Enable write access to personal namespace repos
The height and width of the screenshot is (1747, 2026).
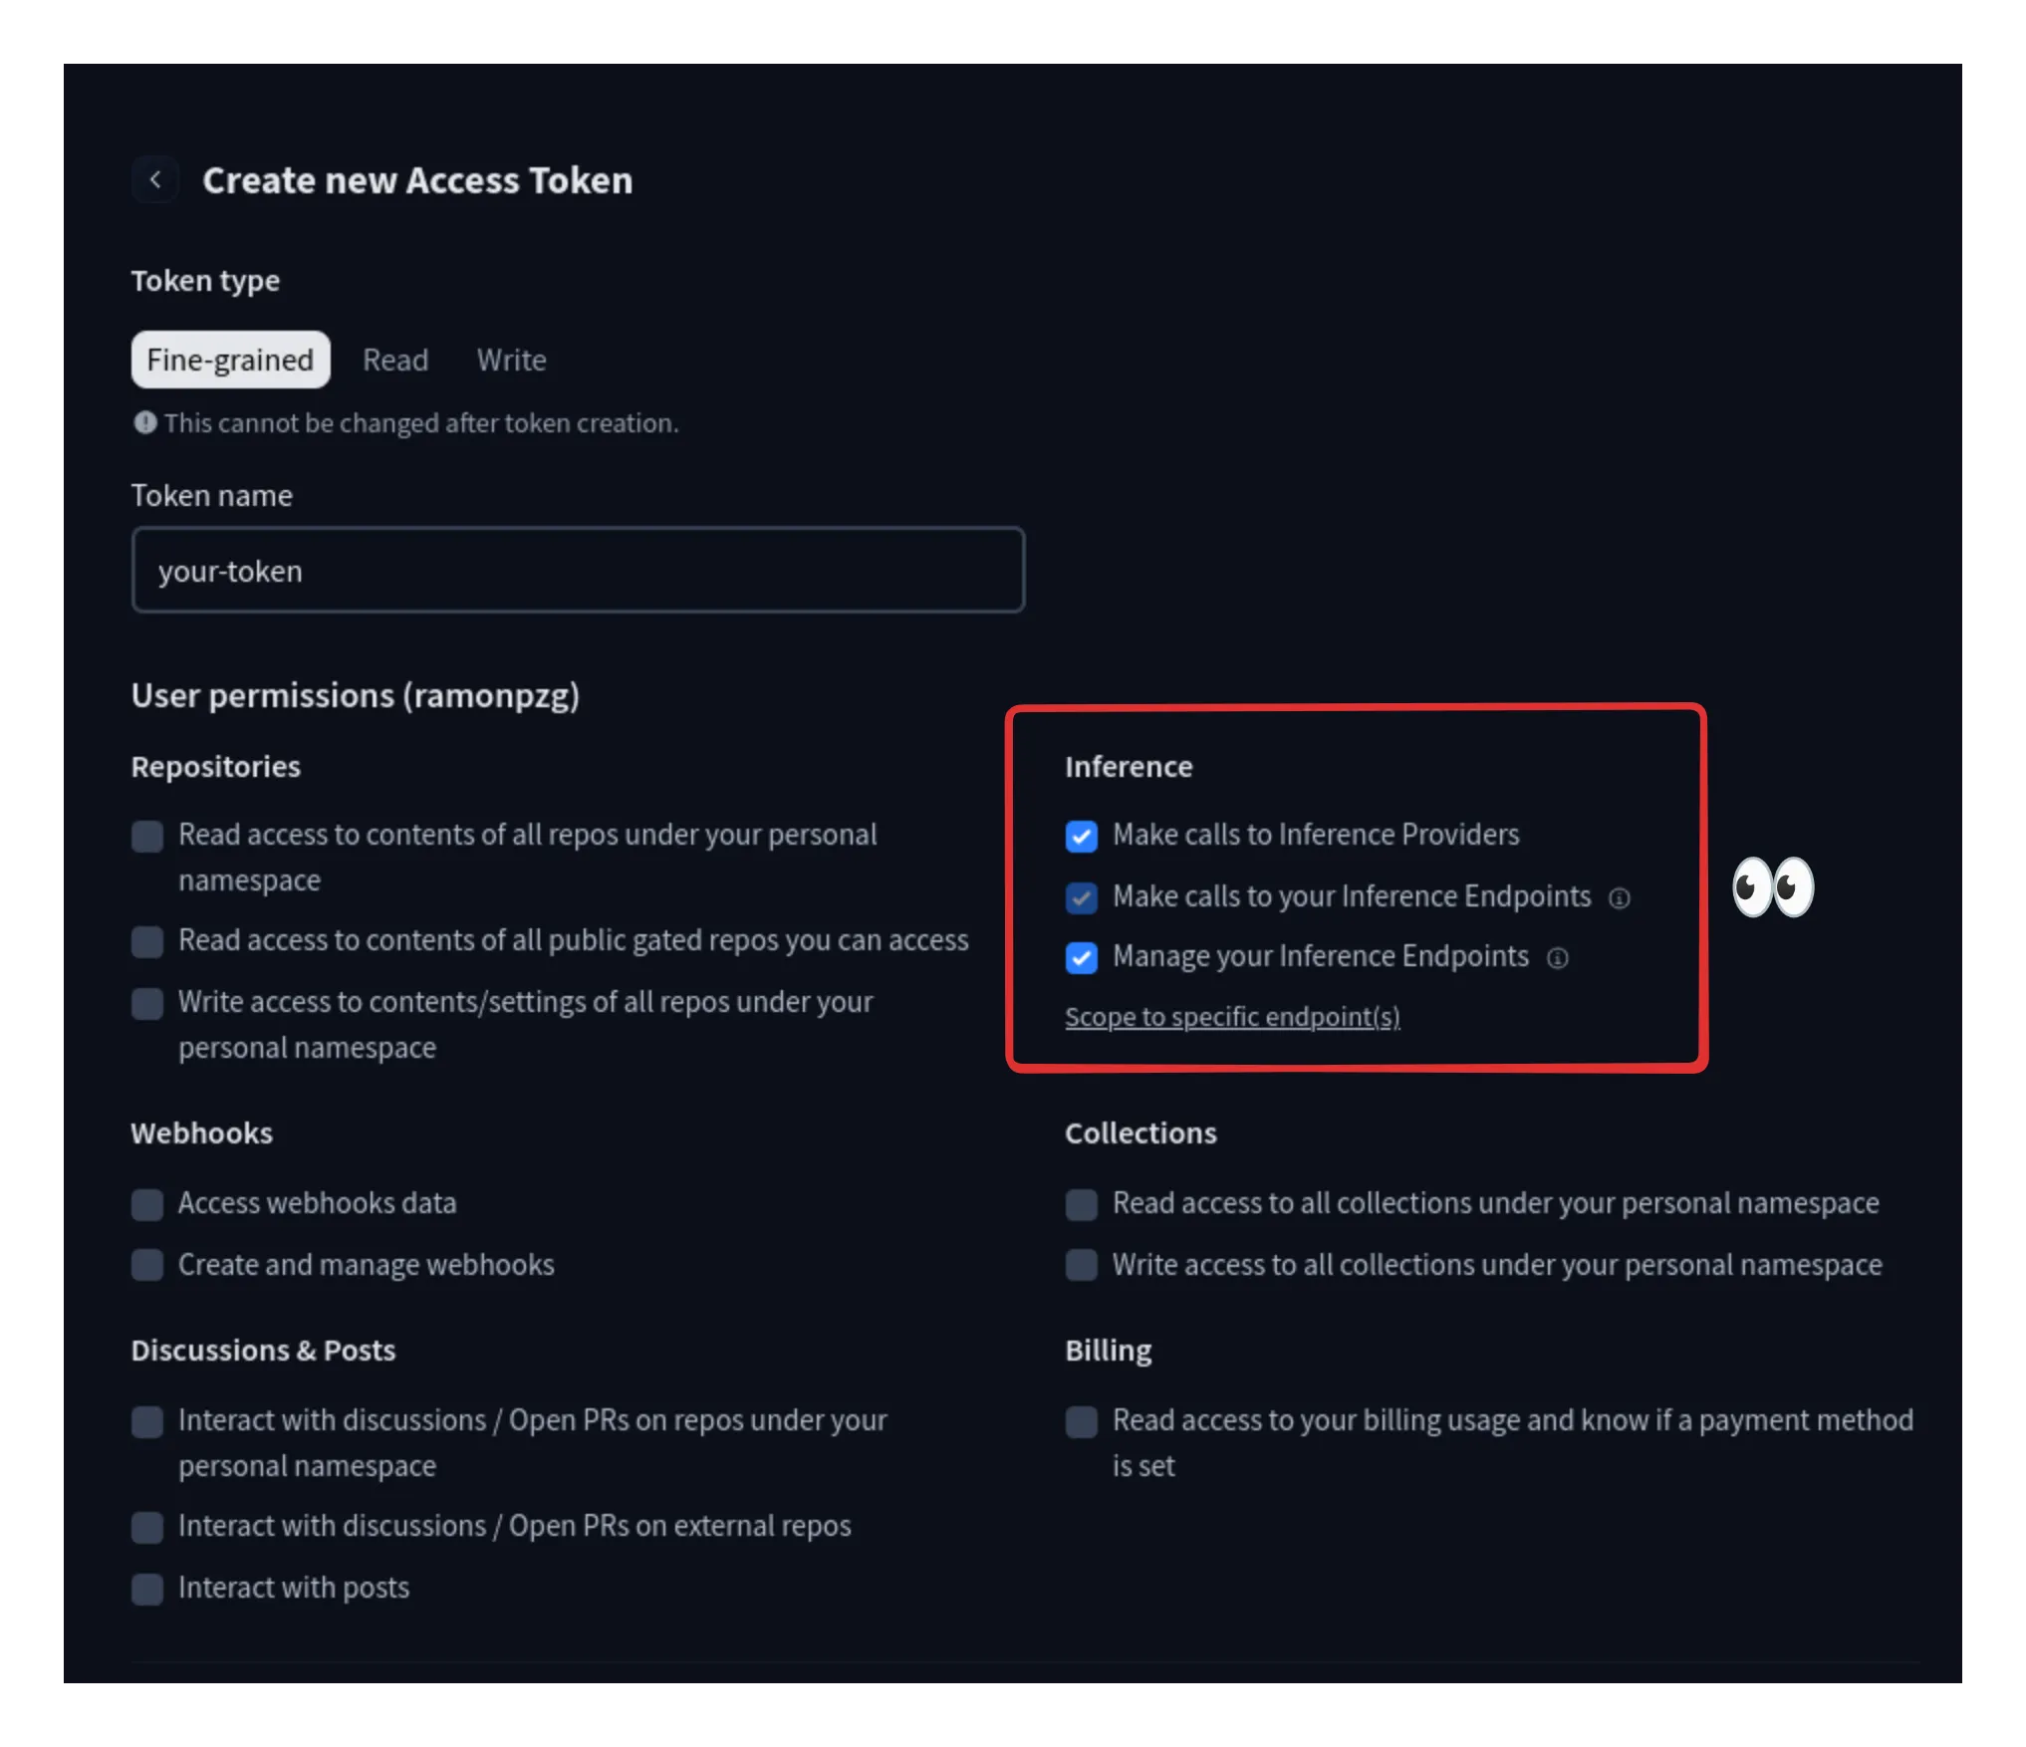[x=147, y=1003]
